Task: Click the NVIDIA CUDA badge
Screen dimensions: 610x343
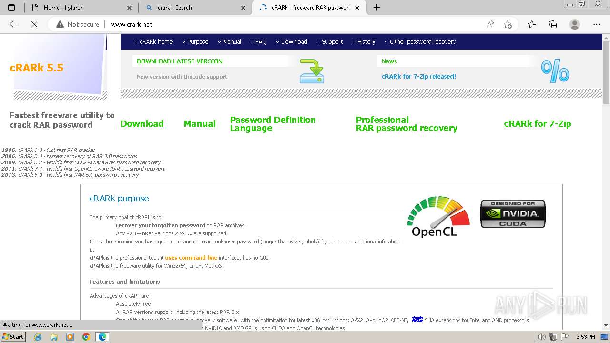Action: click(513, 214)
